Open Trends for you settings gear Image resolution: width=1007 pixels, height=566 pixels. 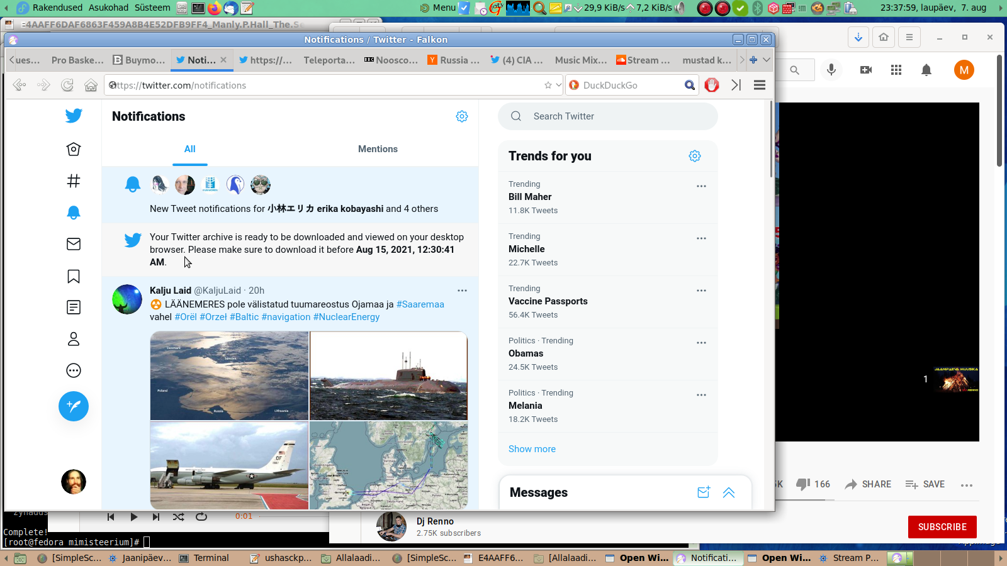[695, 156]
